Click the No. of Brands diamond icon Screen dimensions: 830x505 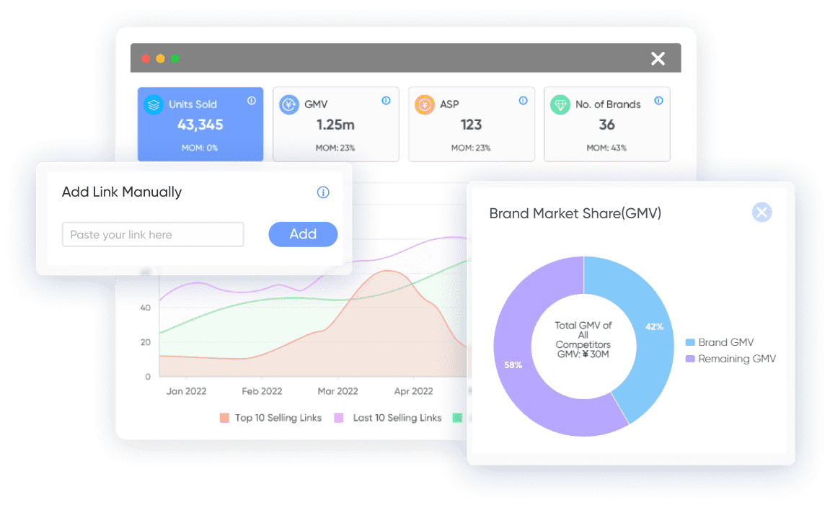point(560,104)
